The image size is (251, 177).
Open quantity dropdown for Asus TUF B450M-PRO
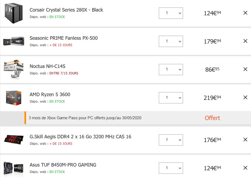pos(171,168)
